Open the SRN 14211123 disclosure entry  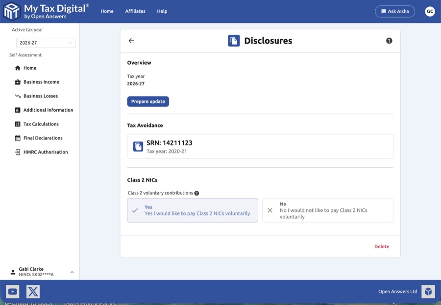(260, 146)
